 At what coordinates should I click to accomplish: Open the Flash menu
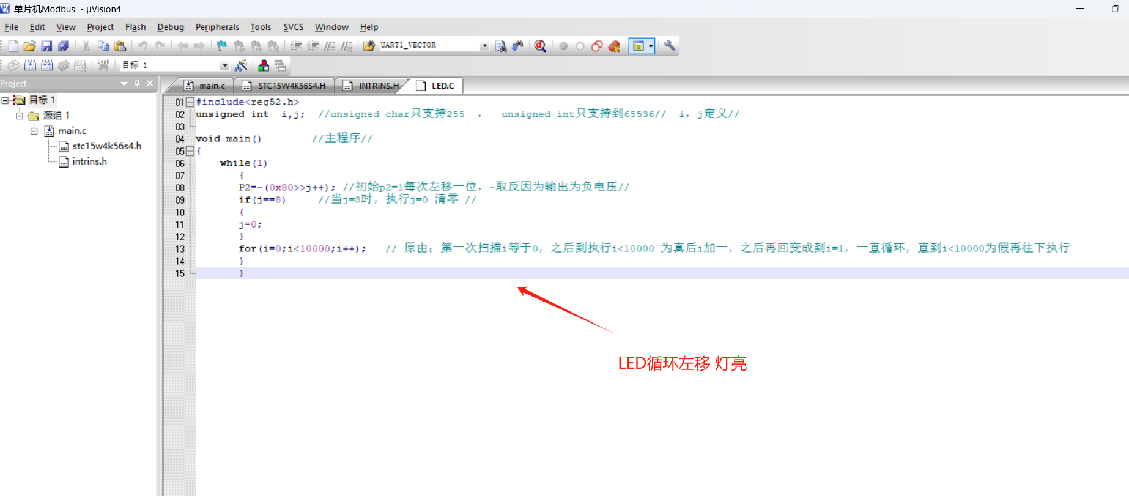click(x=136, y=27)
